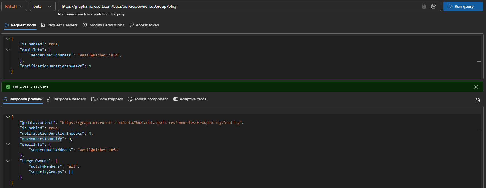This screenshot has width=486, height=188.
Task: Select the Request Body tab
Action: click(x=20, y=25)
